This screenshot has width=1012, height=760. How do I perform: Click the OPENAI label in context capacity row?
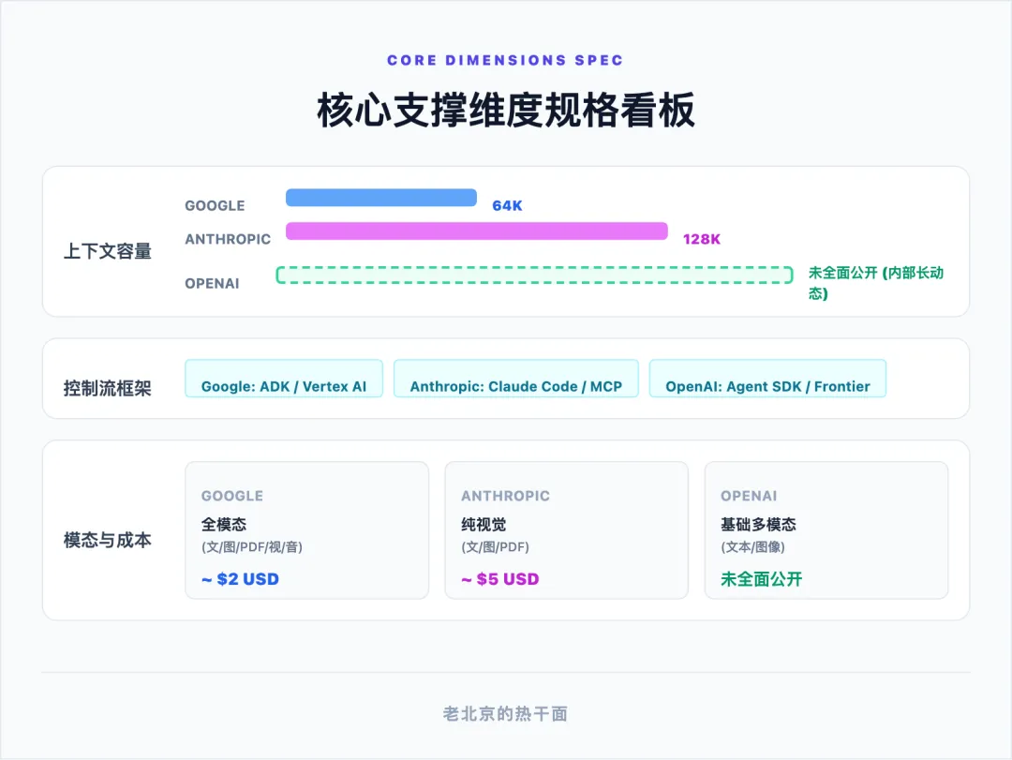[212, 283]
